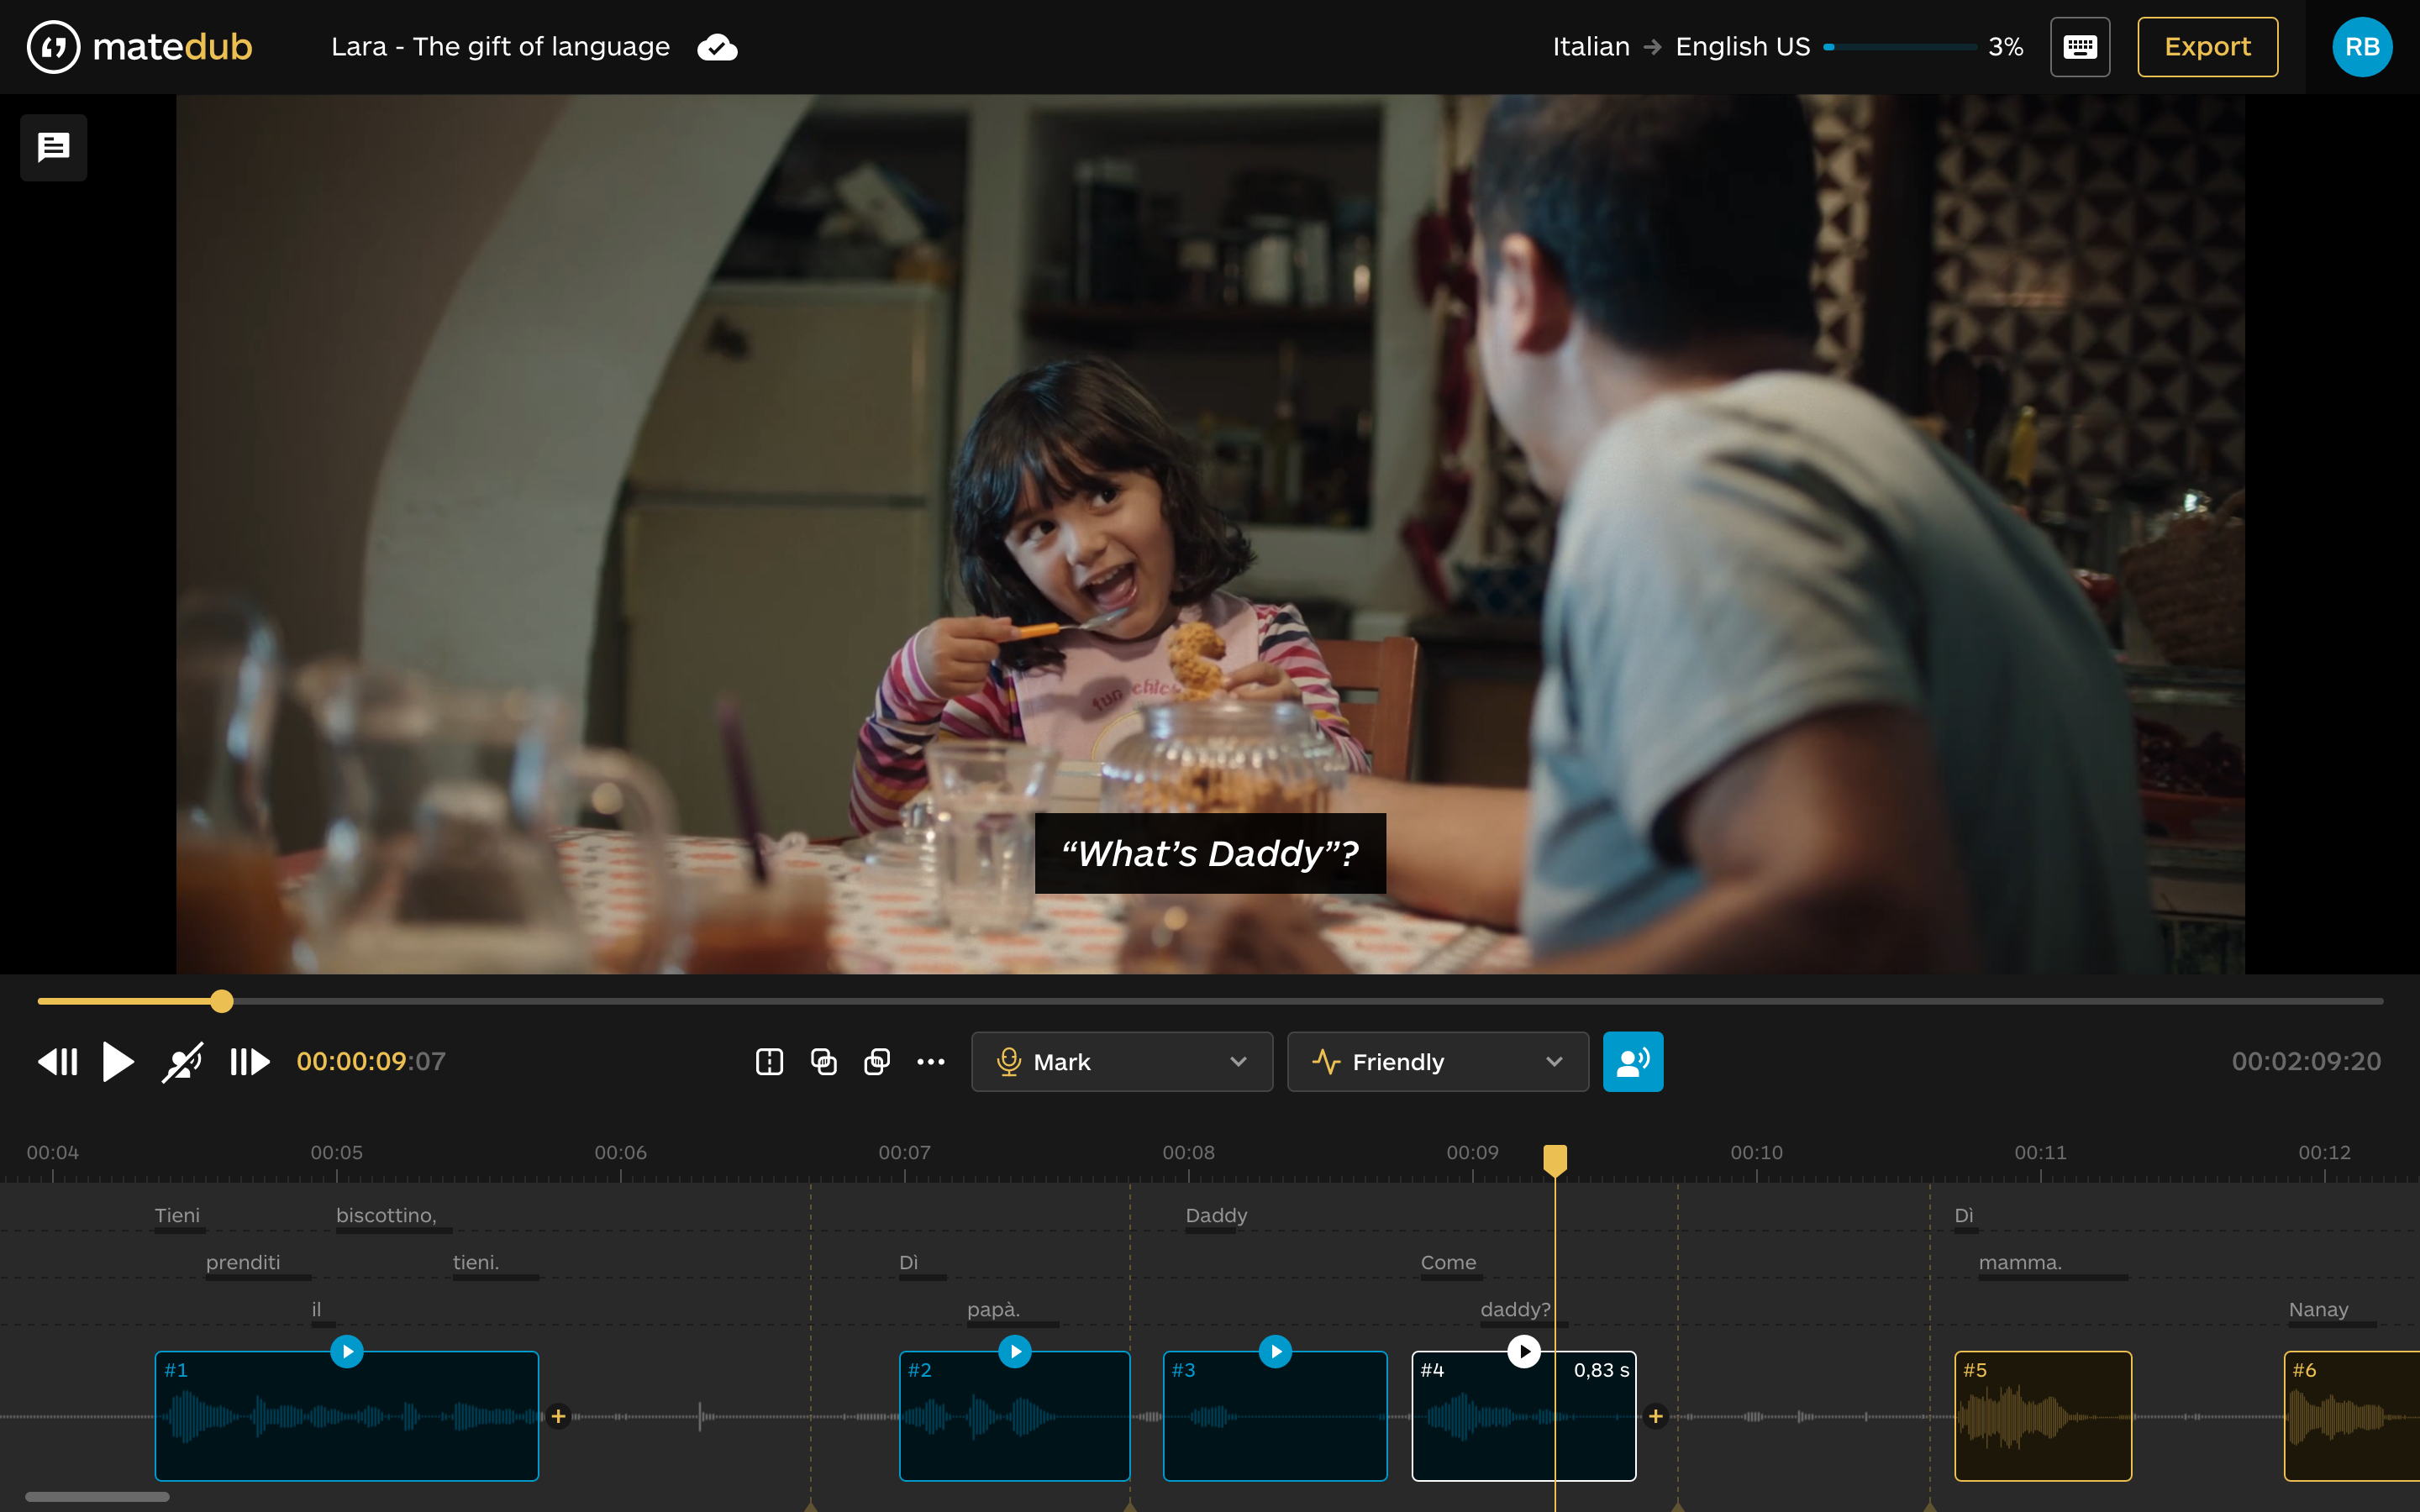Click the current timecode 00:00:09:07
This screenshot has width=2420, height=1512.
click(x=371, y=1062)
